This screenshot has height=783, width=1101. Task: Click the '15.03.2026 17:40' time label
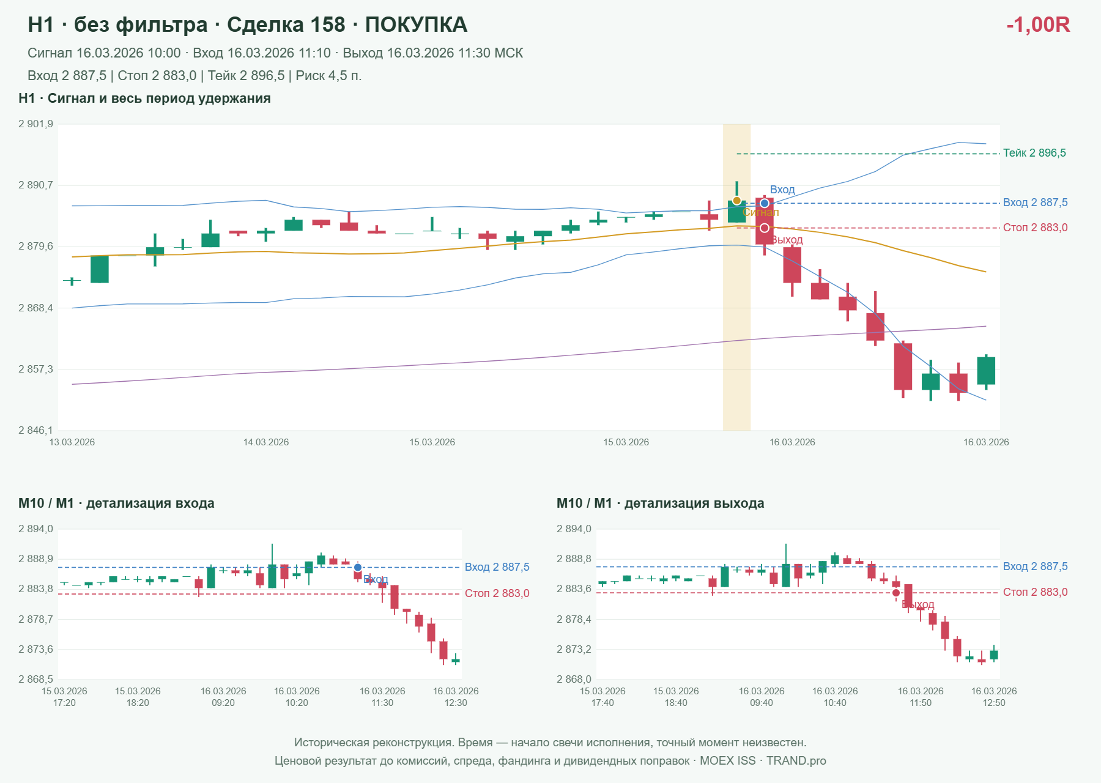602,697
